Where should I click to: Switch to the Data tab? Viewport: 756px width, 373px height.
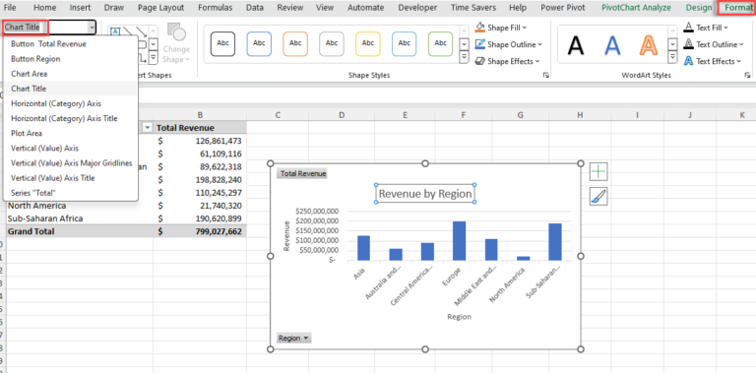tap(255, 7)
